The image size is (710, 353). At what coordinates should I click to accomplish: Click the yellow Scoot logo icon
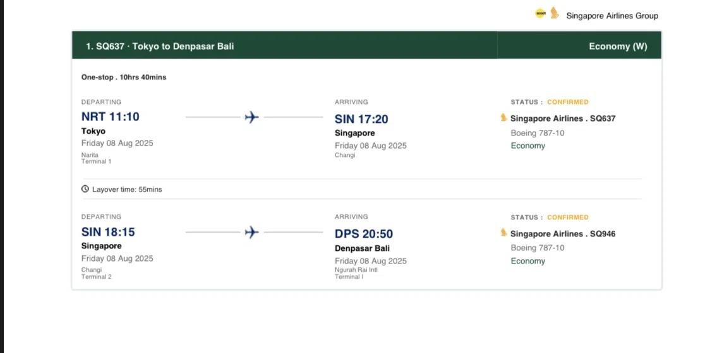pyautogui.click(x=540, y=13)
